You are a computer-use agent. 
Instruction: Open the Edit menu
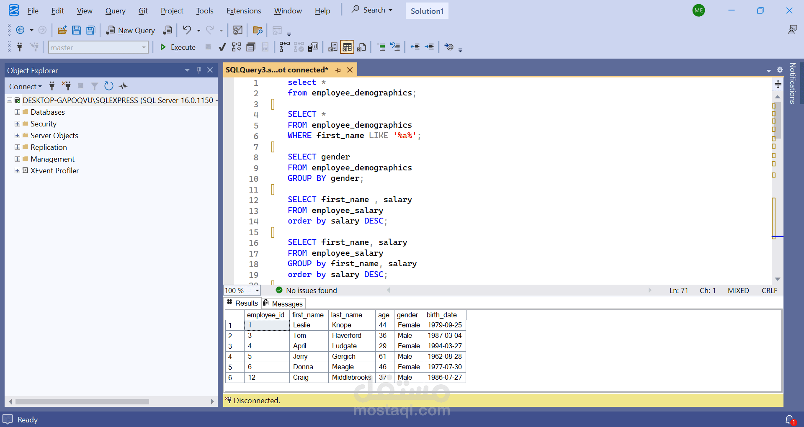coord(58,11)
